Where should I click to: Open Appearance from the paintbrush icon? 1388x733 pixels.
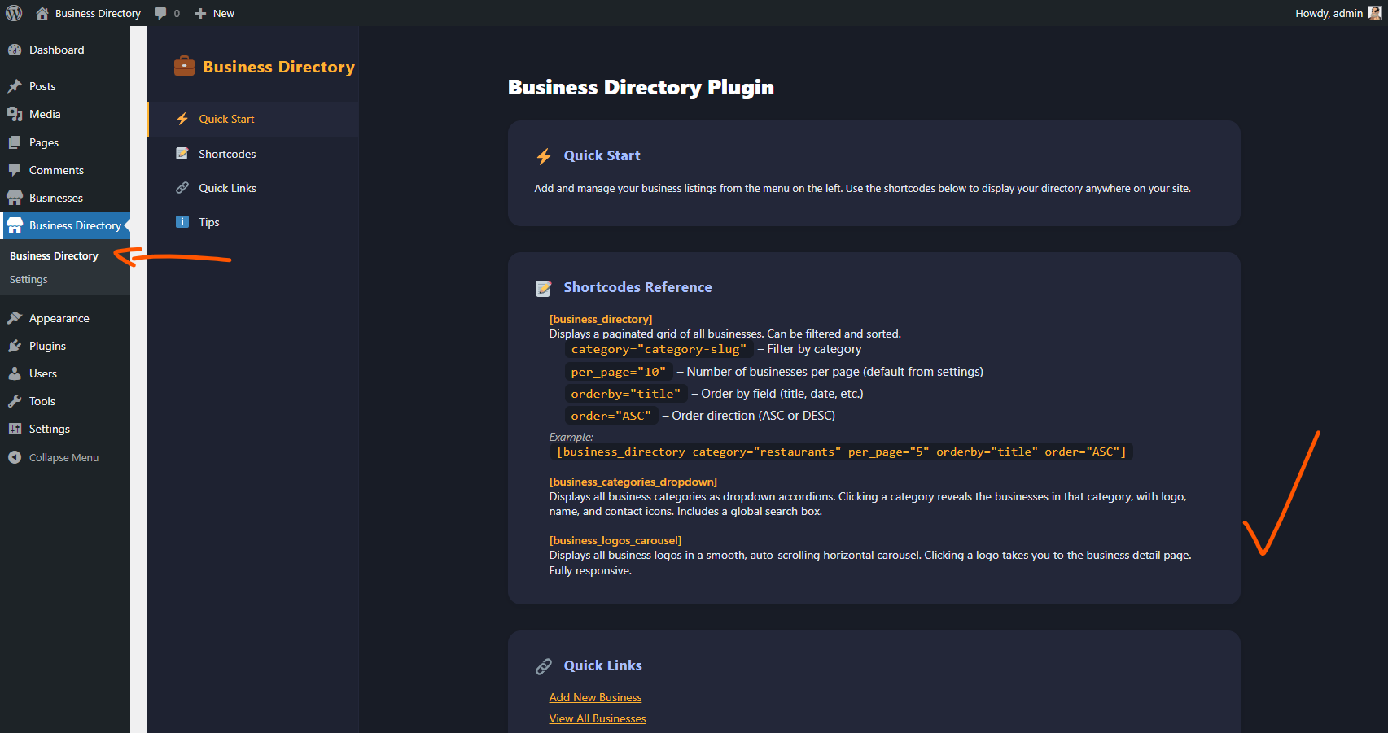click(x=16, y=318)
